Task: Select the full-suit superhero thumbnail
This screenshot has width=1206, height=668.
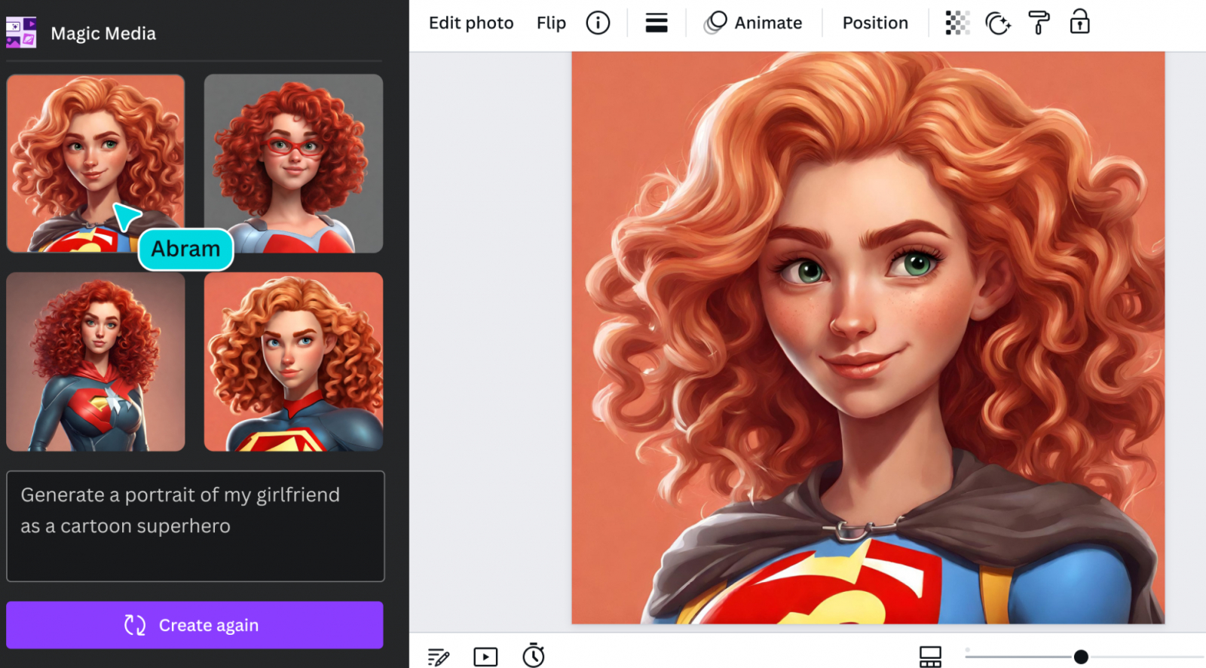Action: (x=96, y=362)
